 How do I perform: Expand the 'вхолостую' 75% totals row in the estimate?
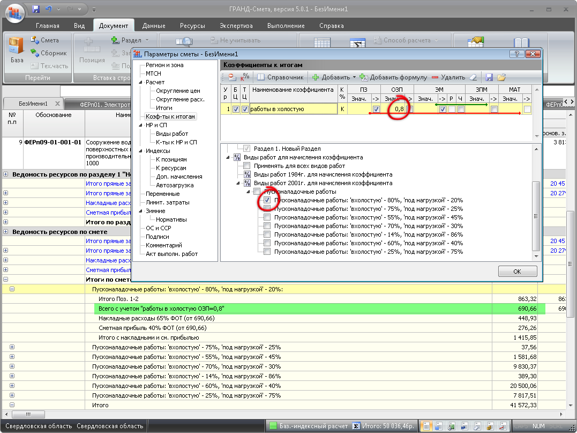click(x=12, y=347)
